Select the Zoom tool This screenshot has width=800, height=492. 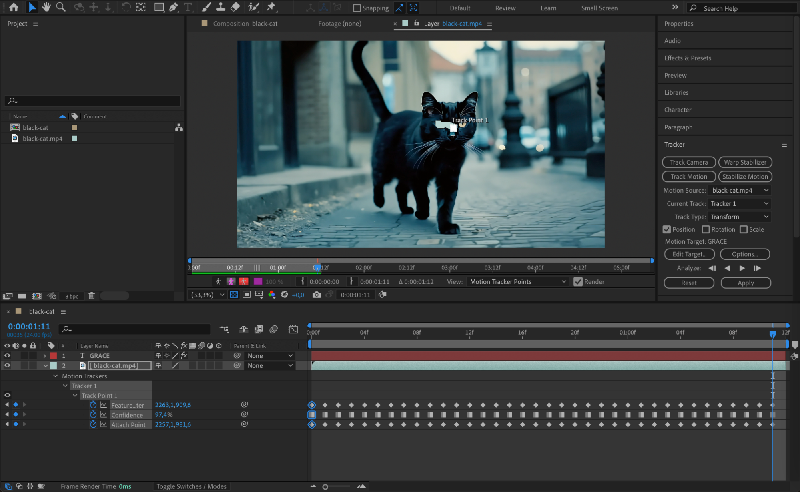[61, 7]
